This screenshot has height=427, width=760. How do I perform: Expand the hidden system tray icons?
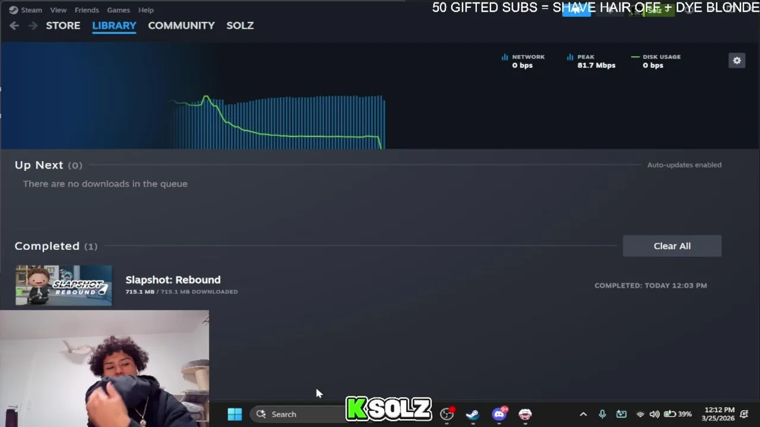pyautogui.click(x=583, y=414)
